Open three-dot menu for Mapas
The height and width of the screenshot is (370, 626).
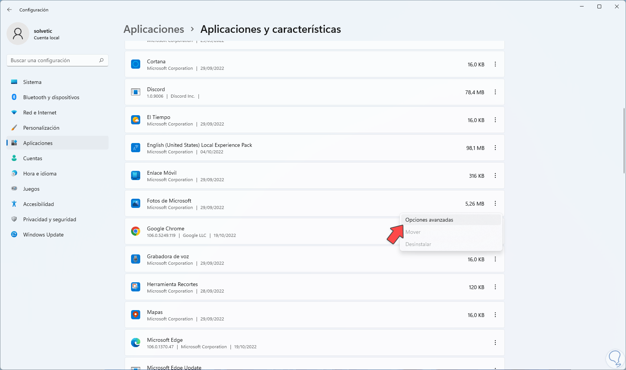tap(495, 315)
